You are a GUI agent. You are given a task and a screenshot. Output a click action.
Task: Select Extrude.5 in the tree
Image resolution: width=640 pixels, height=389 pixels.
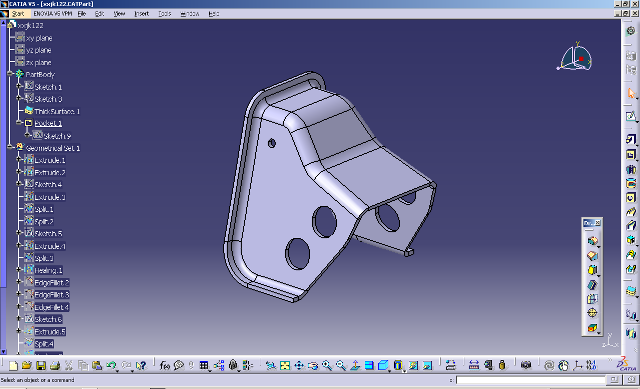(50, 332)
